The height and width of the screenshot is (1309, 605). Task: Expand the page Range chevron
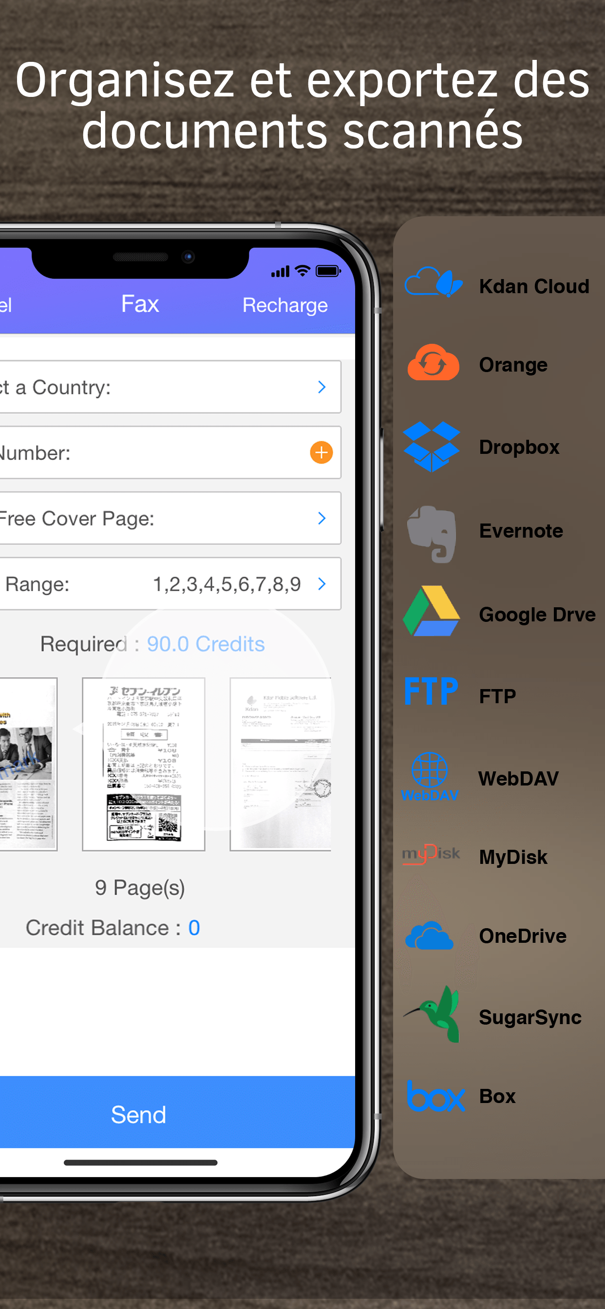point(321,584)
